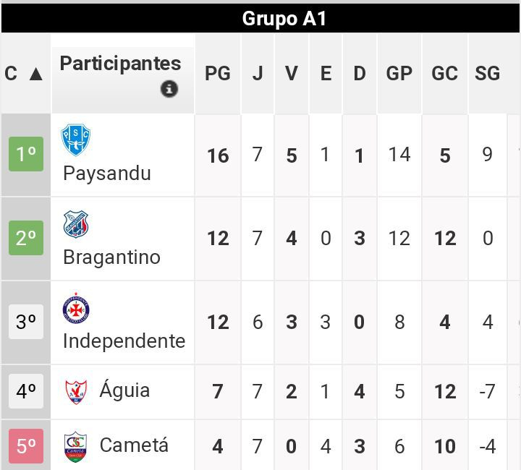Sort by classification column arrow
This screenshot has width=521, height=470.
point(36,74)
